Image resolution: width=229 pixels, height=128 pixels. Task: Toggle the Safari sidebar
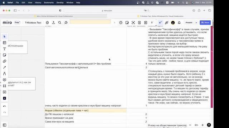point(15,10)
